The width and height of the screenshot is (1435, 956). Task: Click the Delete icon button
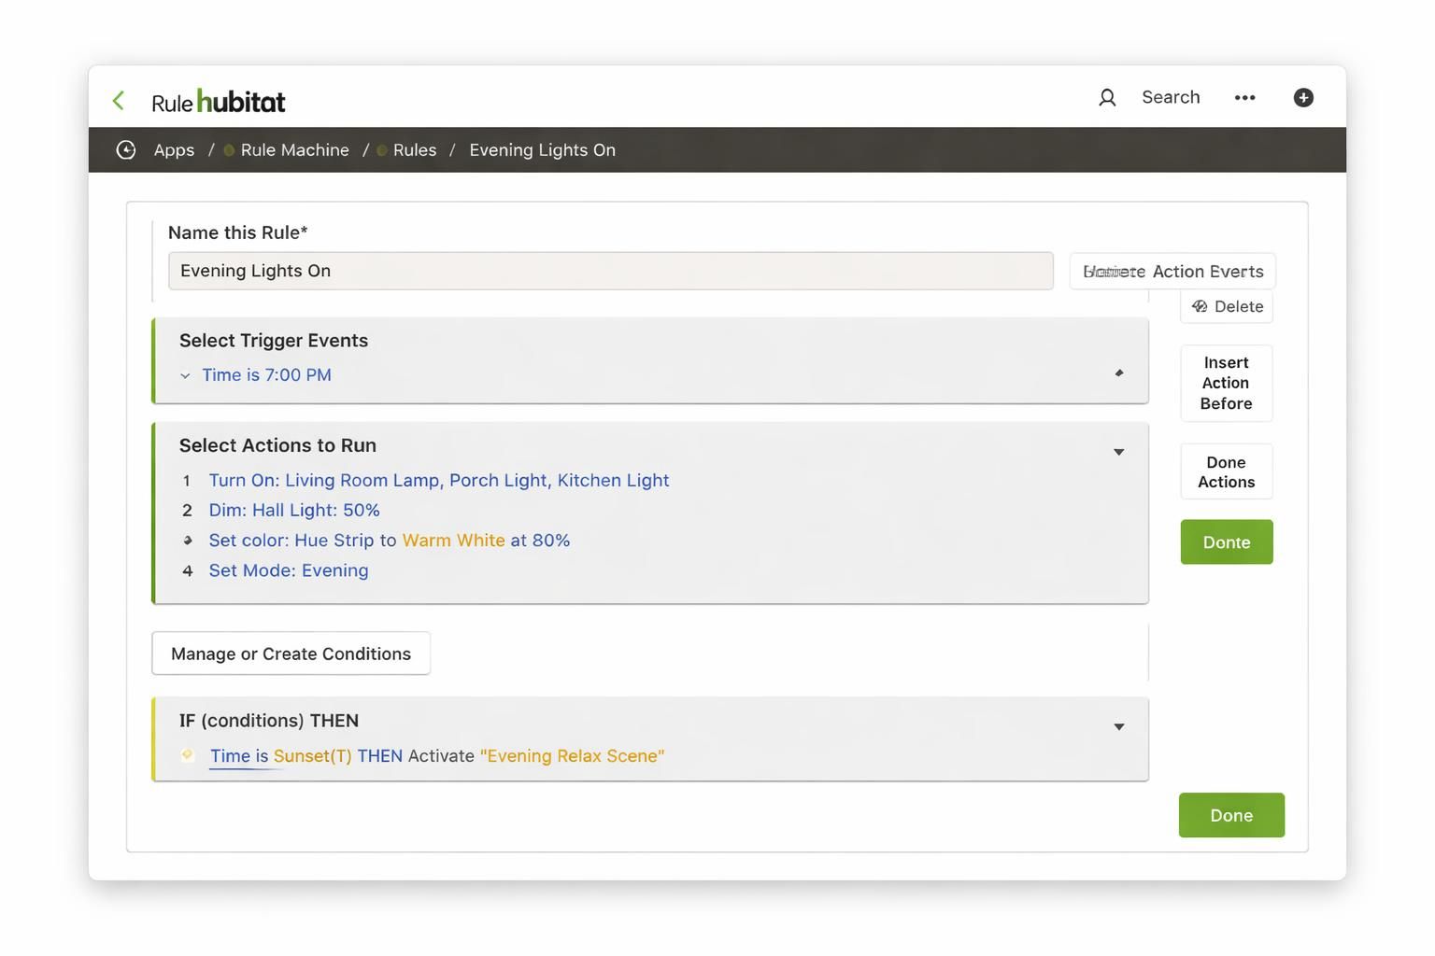click(1227, 306)
